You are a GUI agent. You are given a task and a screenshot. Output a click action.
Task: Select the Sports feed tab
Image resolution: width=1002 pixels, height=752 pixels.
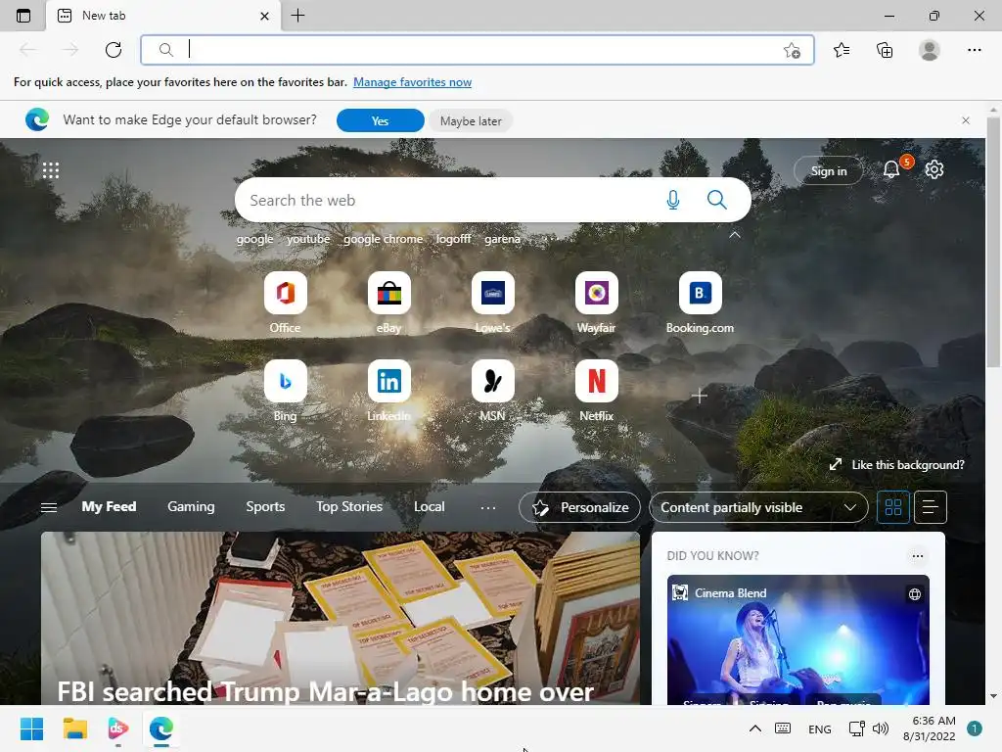pos(265,506)
